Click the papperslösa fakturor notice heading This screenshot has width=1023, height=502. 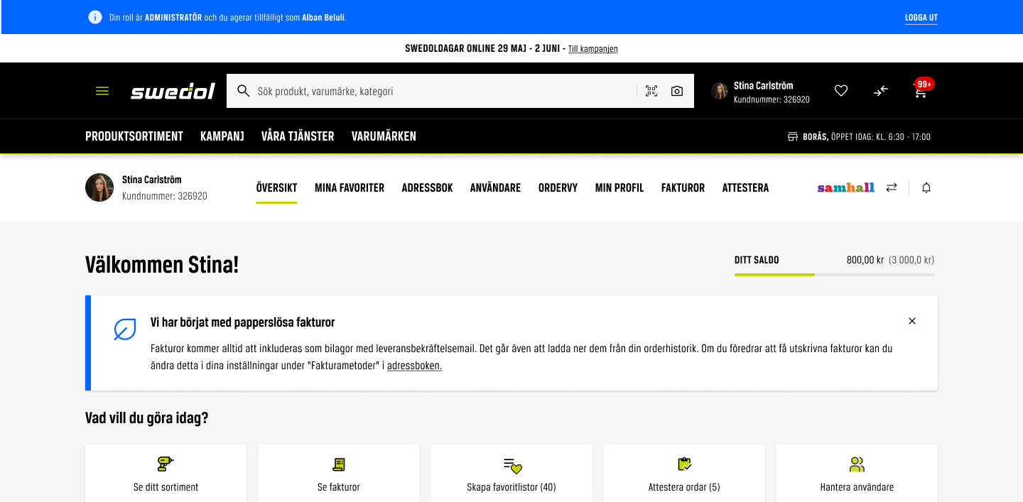pos(243,322)
